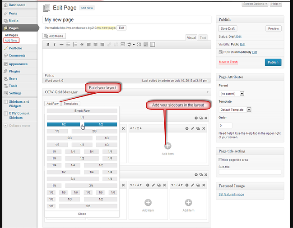Click Edit link next to Visibility Public
This screenshot has height=228, width=293.
[242, 44]
